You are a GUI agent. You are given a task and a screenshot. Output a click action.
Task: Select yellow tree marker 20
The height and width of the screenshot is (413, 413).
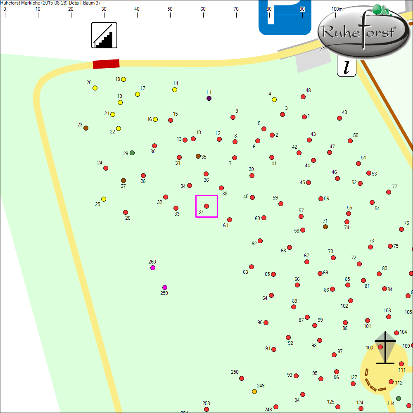(x=95, y=88)
